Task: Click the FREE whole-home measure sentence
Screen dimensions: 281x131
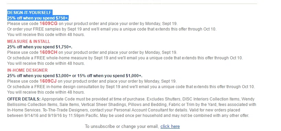Action: click(x=125, y=58)
